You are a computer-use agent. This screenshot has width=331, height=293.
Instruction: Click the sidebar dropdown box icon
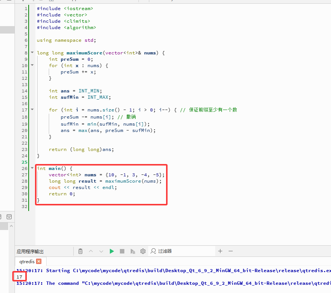pyautogui.click(x=9, y=217)
